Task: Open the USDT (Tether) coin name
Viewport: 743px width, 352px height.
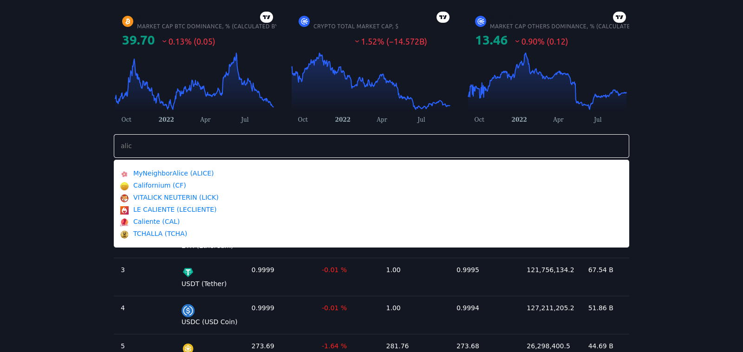Action: click(x=204, y=284)
